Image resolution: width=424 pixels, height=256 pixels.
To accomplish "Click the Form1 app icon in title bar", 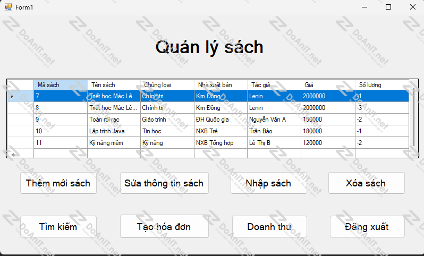I will (8, 7).
